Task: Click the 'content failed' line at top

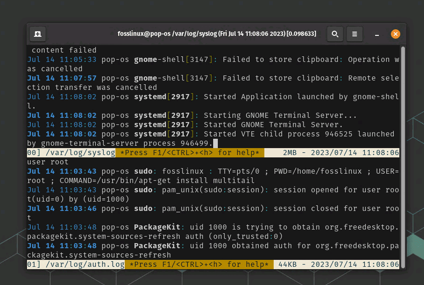Action: click(x=64, y=50)
